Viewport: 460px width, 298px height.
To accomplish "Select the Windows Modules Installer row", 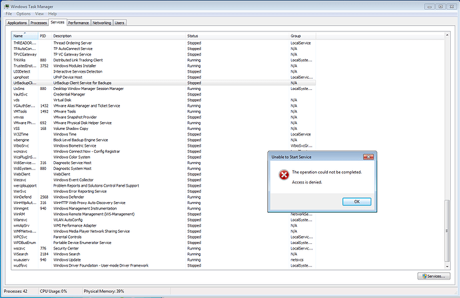I will [x=164, y=66].
